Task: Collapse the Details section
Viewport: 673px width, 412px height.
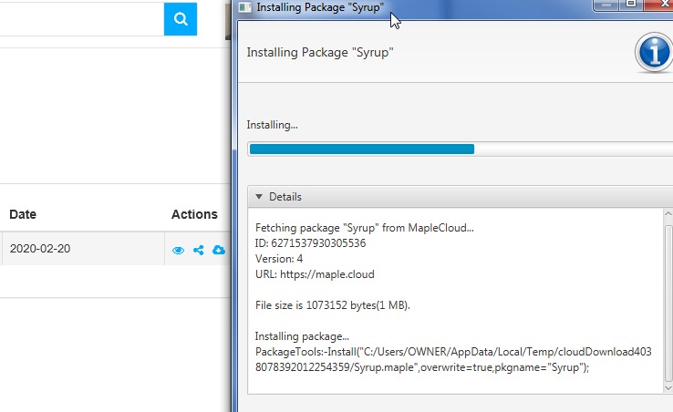Action: [x=259, y=197]
